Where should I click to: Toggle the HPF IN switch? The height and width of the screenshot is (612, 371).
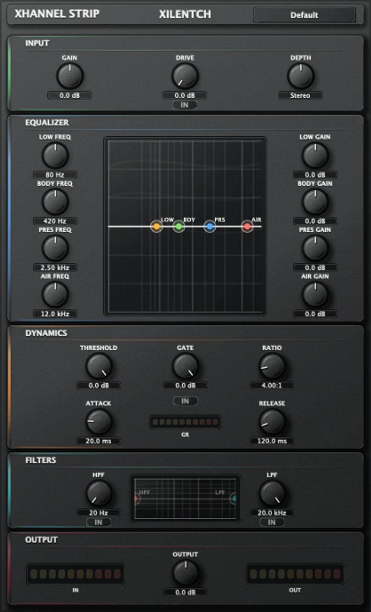click(x=98, y=522)
